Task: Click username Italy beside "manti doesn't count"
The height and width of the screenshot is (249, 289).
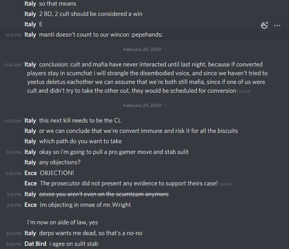Action: coord(30,35)
